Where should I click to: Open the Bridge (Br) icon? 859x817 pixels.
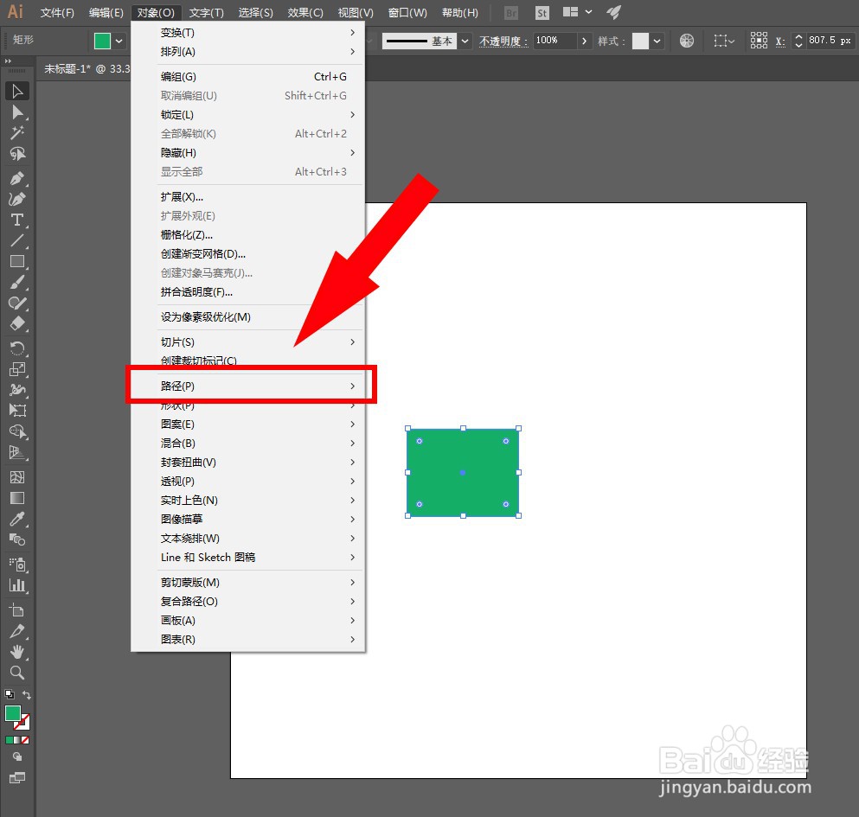click(510, 13)
